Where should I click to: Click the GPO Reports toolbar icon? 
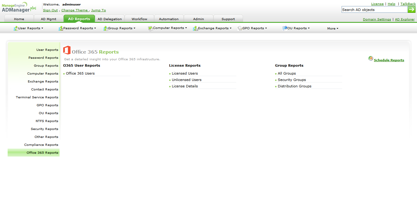[x=240, y=28]
